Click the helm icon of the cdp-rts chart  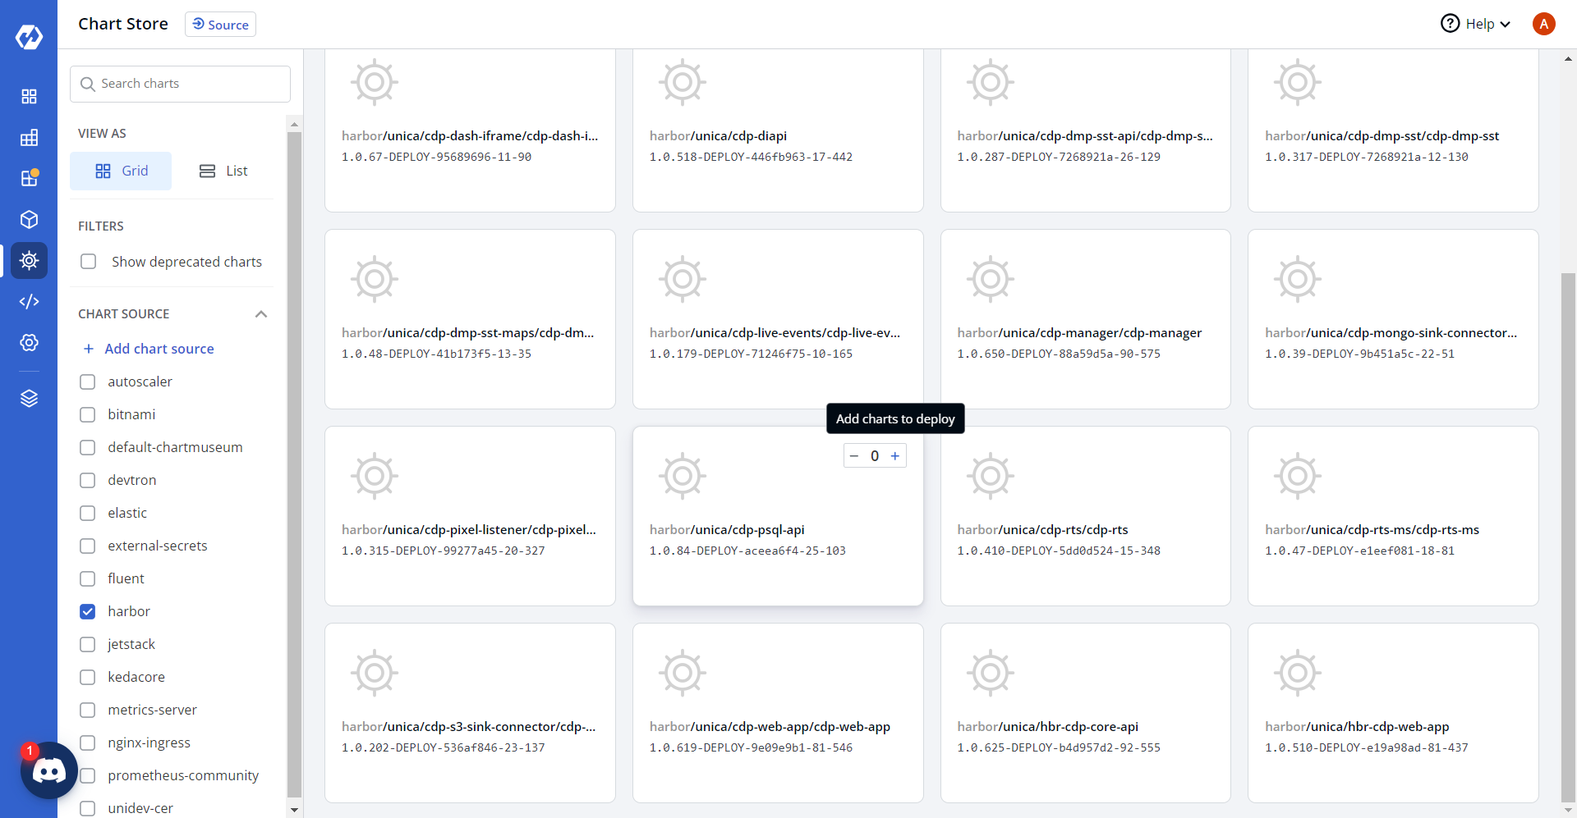tap(991, 476)
